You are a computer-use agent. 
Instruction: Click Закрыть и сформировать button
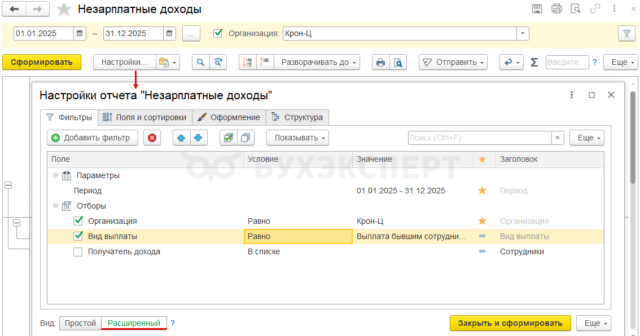(x=510, y=323)
